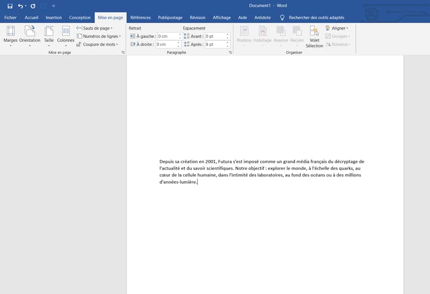Edit the À gauche indent value
Viewport: 430px width, 294px height.
(168, 36)
